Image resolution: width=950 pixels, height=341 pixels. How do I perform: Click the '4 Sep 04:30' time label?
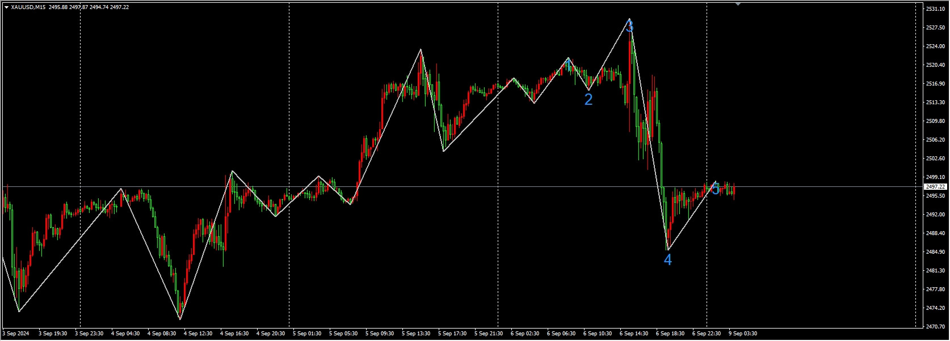[x=125, y=334]
